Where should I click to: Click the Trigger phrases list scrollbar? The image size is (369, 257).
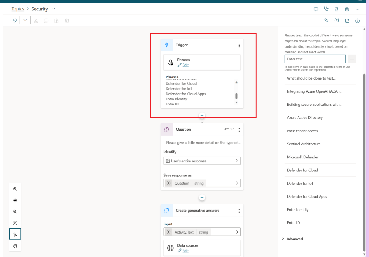point(236,96)
